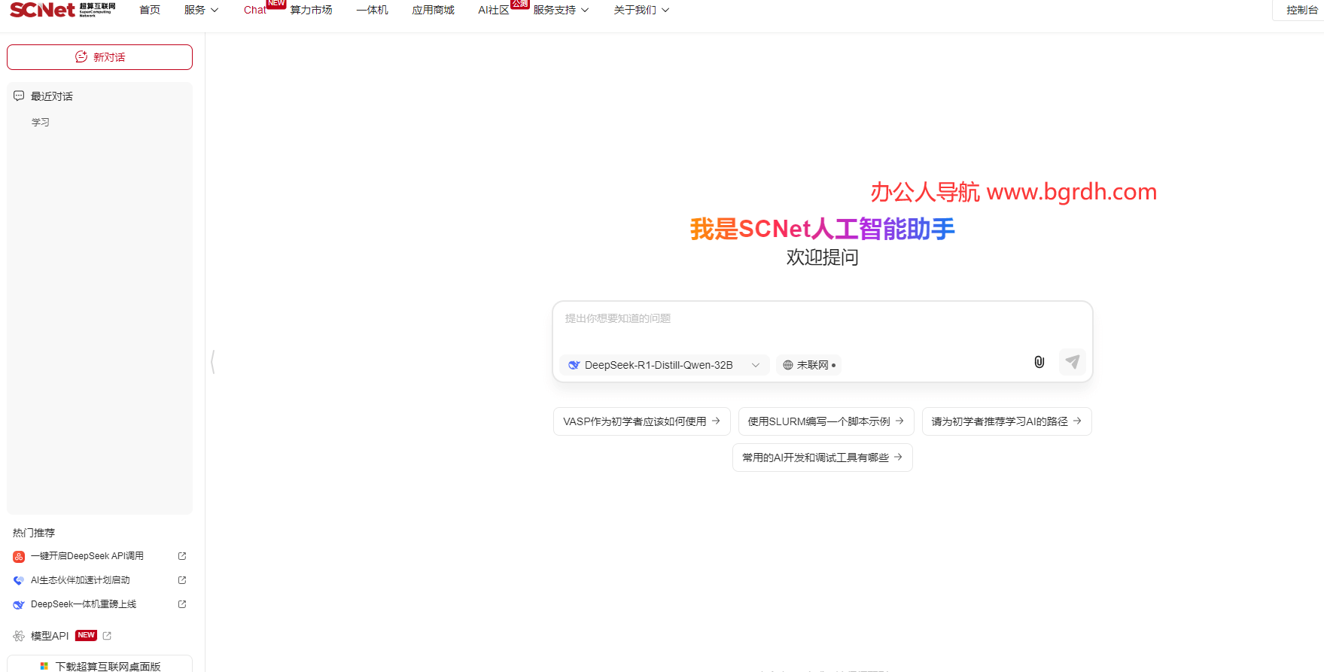1324x672 pixels.
Task: Start a new chat with 新对话
Action: click(x=99, y=57)
